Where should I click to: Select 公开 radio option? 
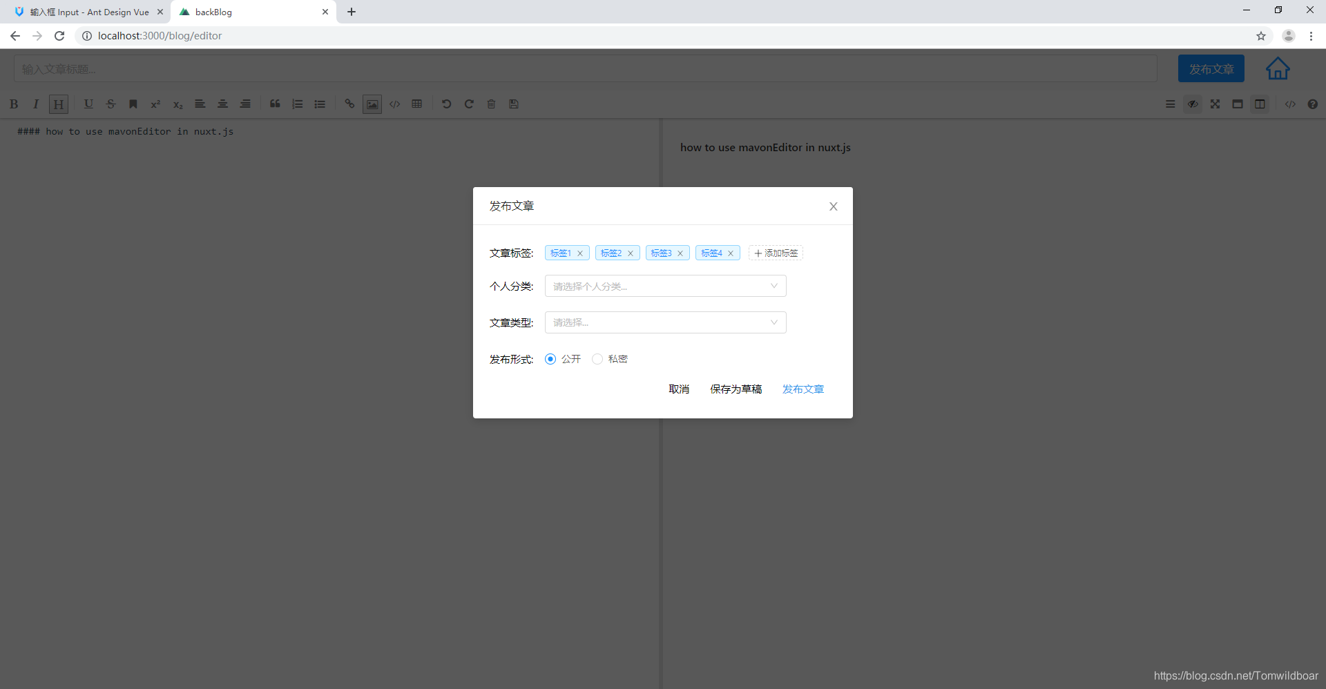click(x=550, y=359)
